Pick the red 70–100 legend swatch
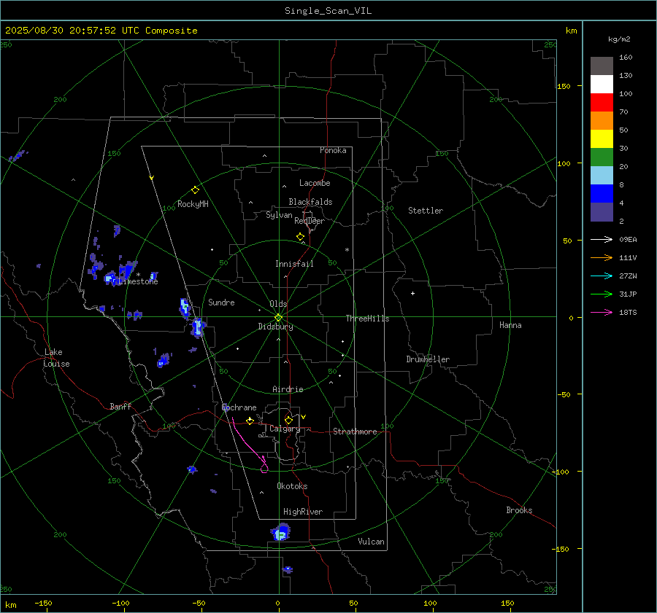This screenshot has height=613, width=657. coord(602,103)
